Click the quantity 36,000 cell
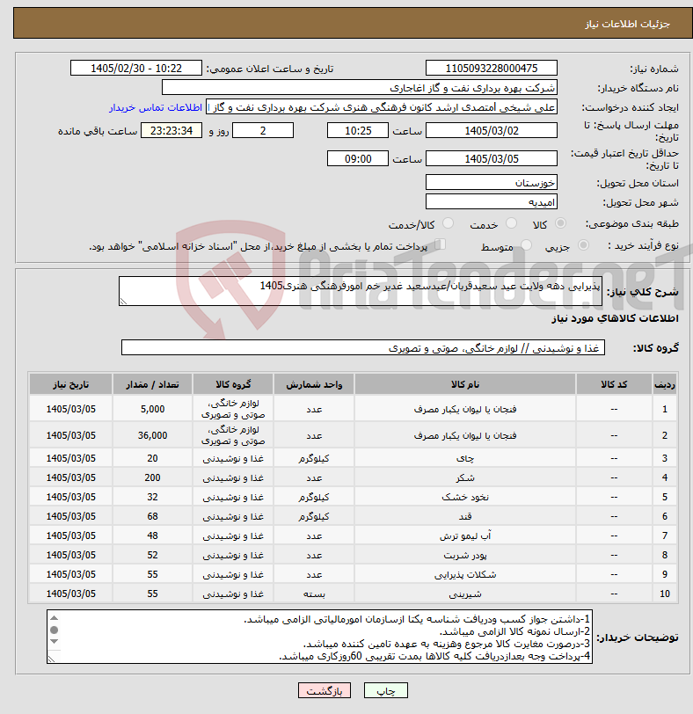This screenshot has width=693, height=714. pyautogui.click(x=152, y=435)
